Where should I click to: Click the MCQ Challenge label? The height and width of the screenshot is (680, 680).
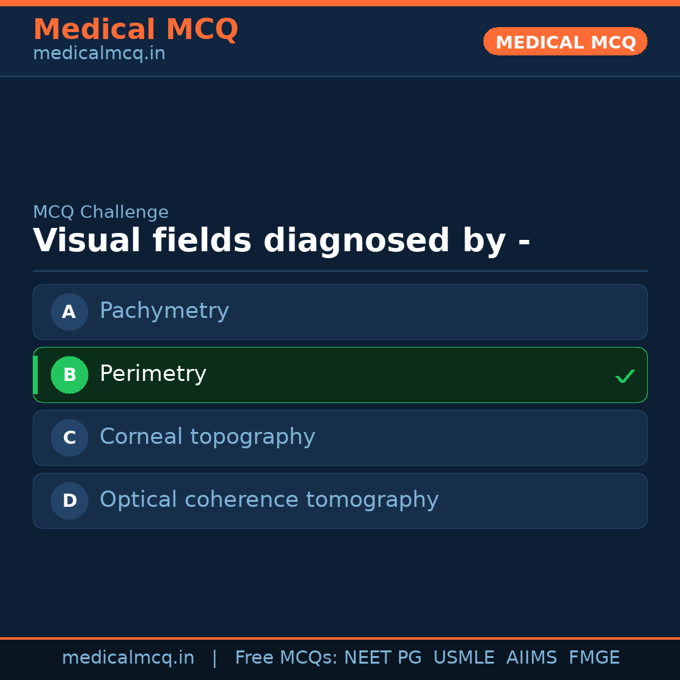point(101,212)
